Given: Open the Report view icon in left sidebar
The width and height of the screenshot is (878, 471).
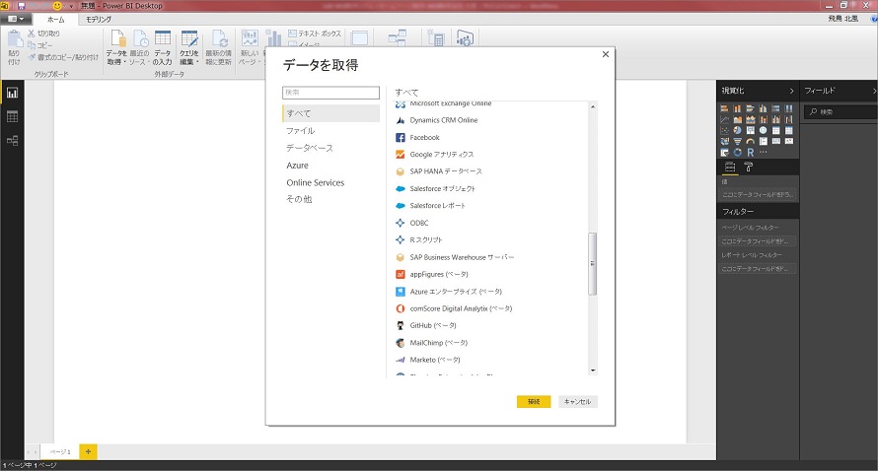Looking at the screenshot, I should click(12, 93).
